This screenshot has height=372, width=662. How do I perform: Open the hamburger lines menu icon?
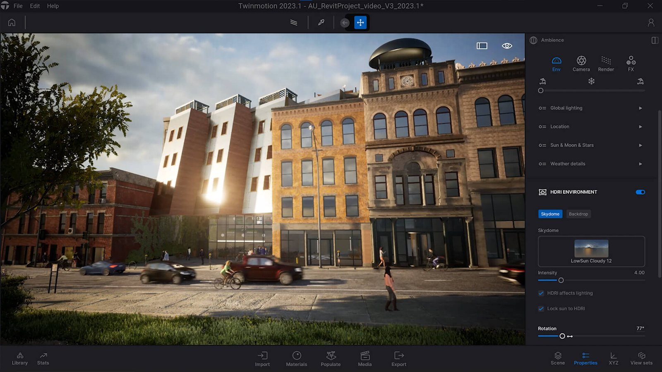coord(294,22)
